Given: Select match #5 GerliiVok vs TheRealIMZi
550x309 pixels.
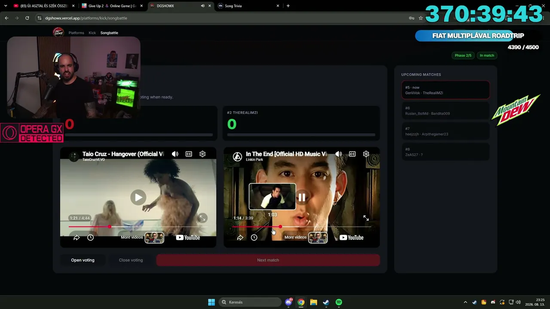Looking at the screenshot, I should click(446, 90).
